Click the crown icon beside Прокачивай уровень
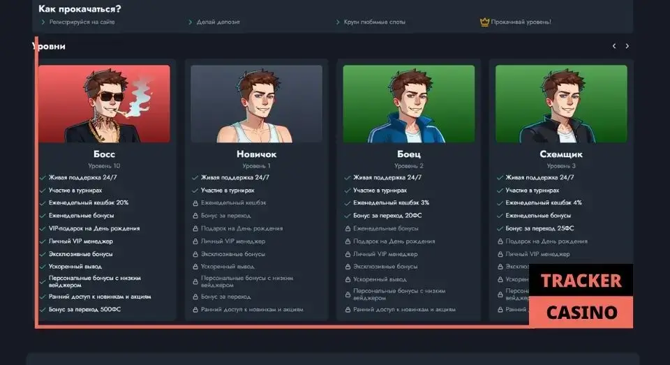This screenshot has width=670, height=365. coord(484,22)
